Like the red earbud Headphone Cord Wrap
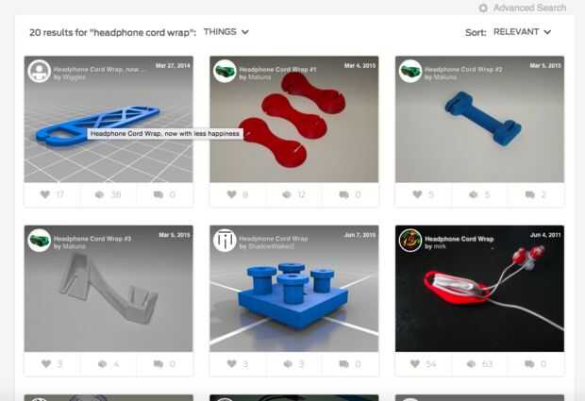 click(x=415, y=363)
